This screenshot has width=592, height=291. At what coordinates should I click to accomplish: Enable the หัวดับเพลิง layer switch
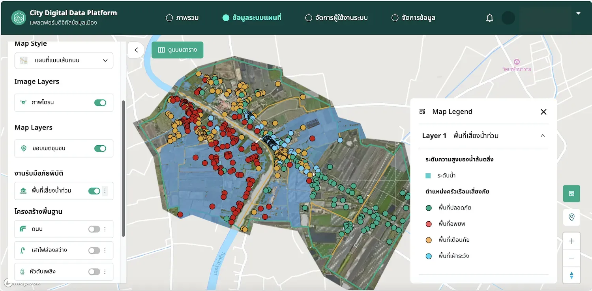click(x=94, y=271)
